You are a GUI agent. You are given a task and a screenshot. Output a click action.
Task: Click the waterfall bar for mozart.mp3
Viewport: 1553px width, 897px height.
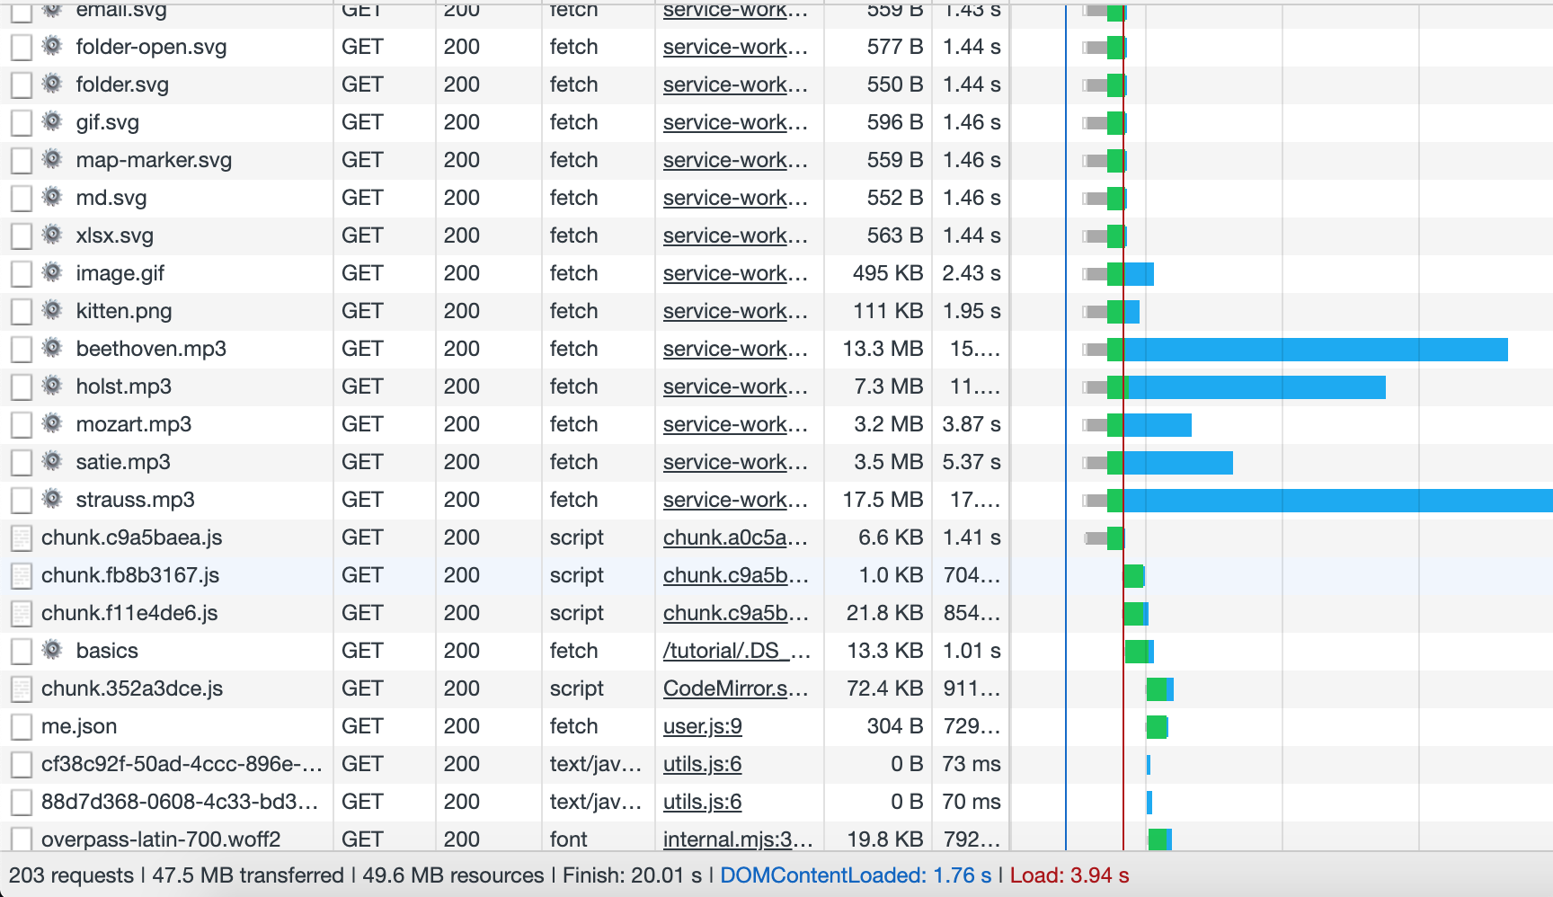tap(1158, 425)
